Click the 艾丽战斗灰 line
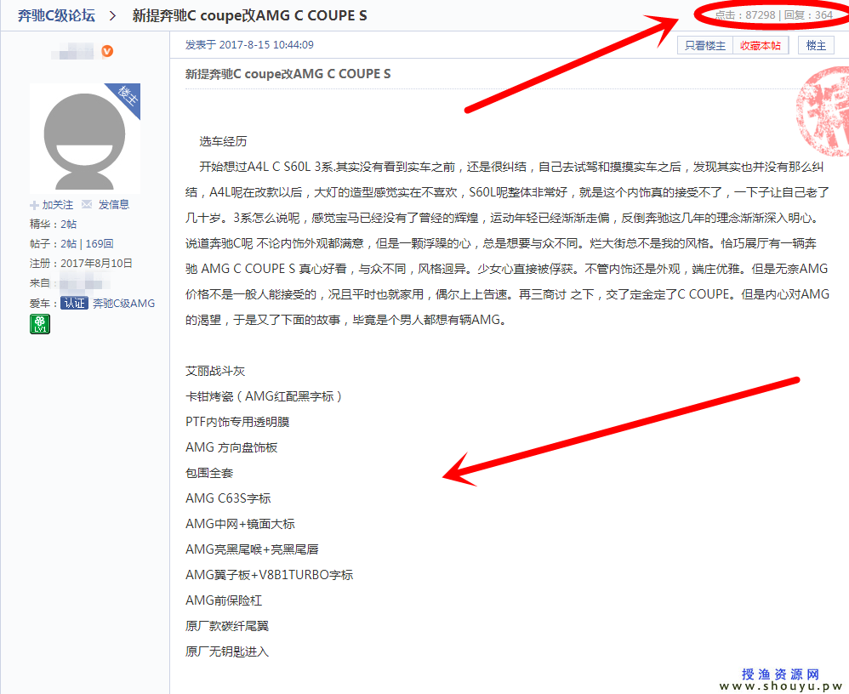The width and height of the screenshot is (849, 694). pos(215,371)
